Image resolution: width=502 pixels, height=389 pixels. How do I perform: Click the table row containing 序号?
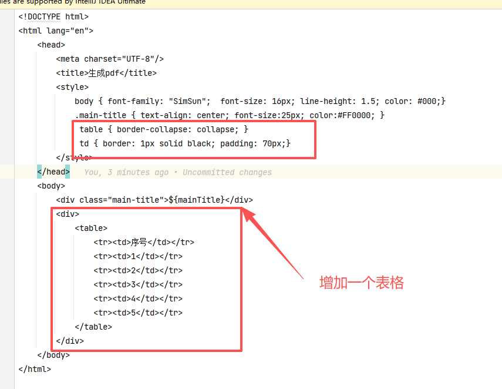pos(144,242)
